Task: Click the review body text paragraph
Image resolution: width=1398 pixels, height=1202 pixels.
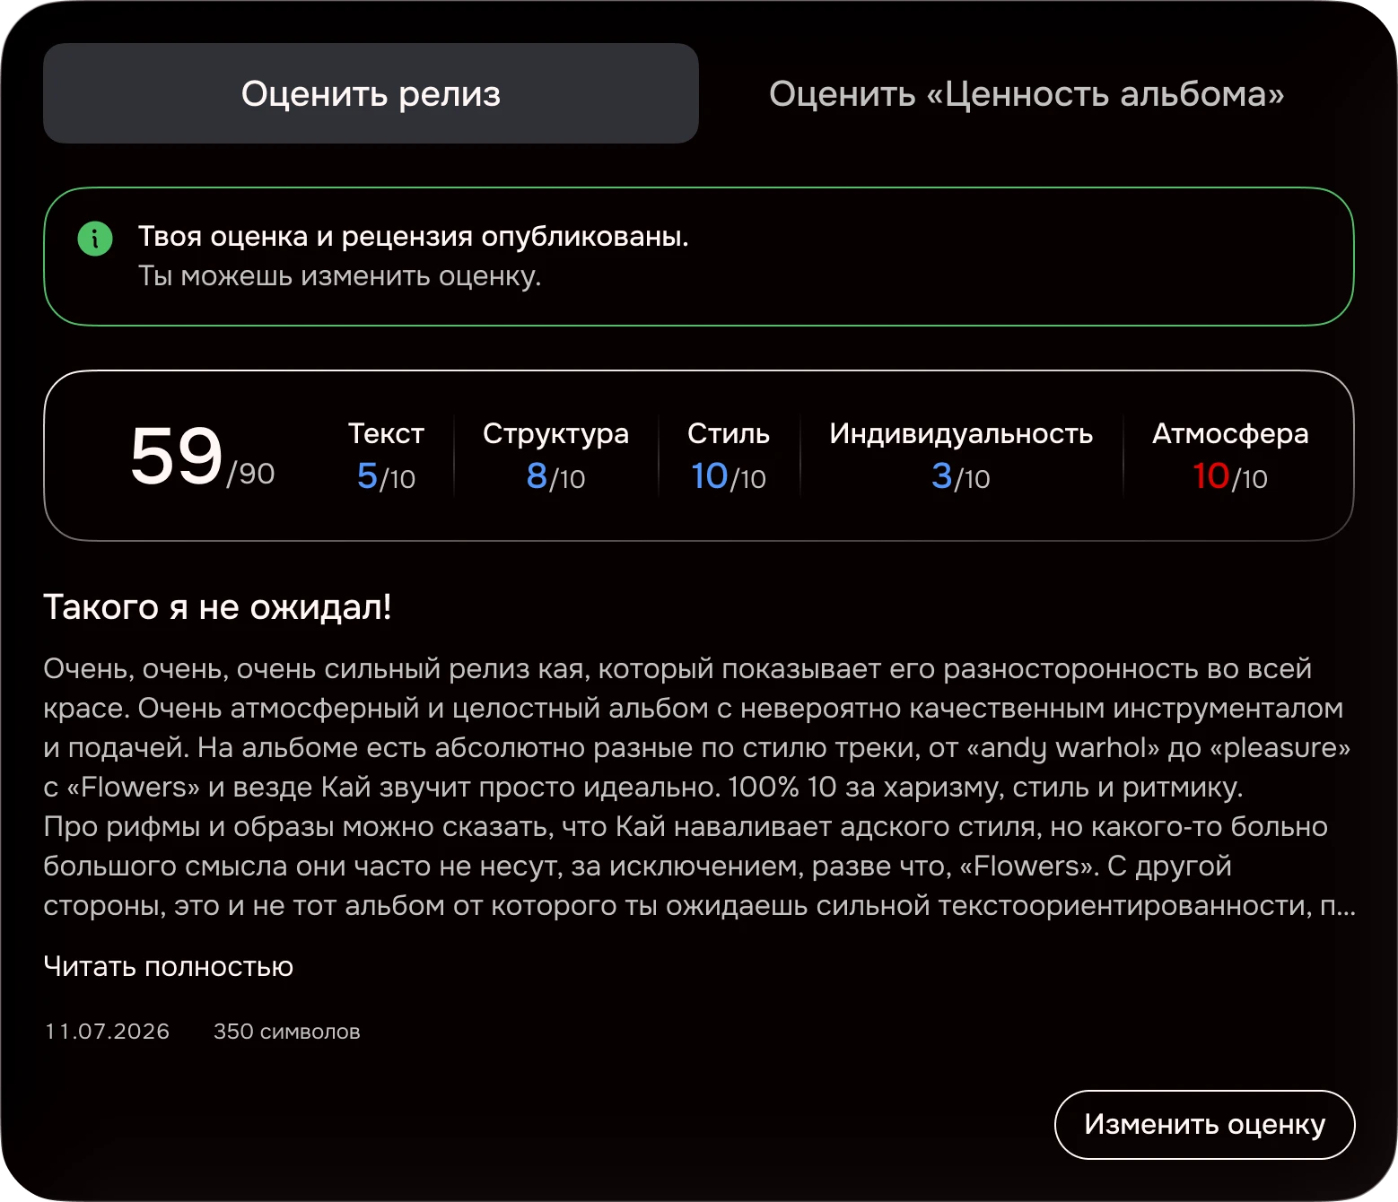Action: tap(699, 787)
